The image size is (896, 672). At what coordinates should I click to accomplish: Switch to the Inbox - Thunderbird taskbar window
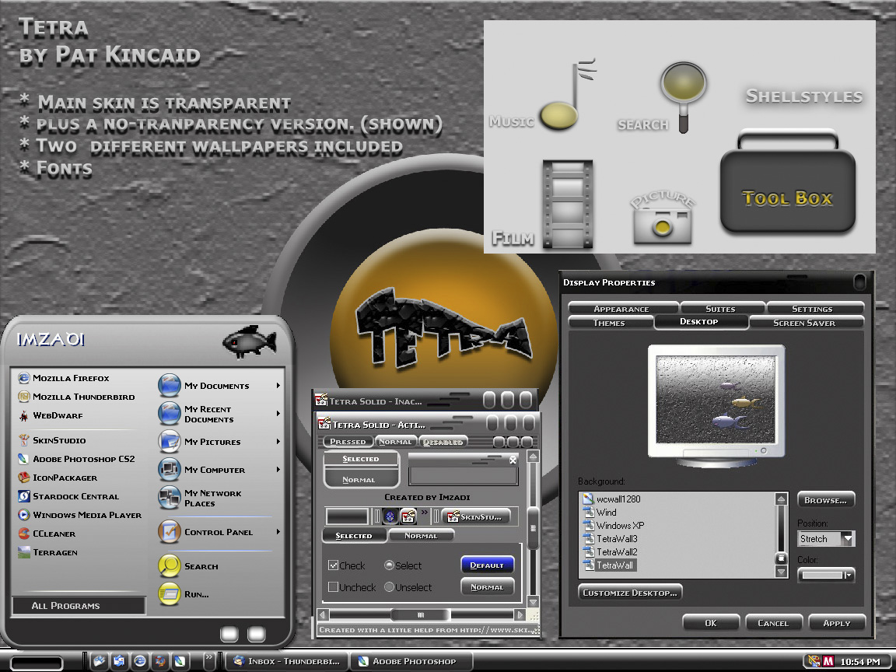pos(285,661)
